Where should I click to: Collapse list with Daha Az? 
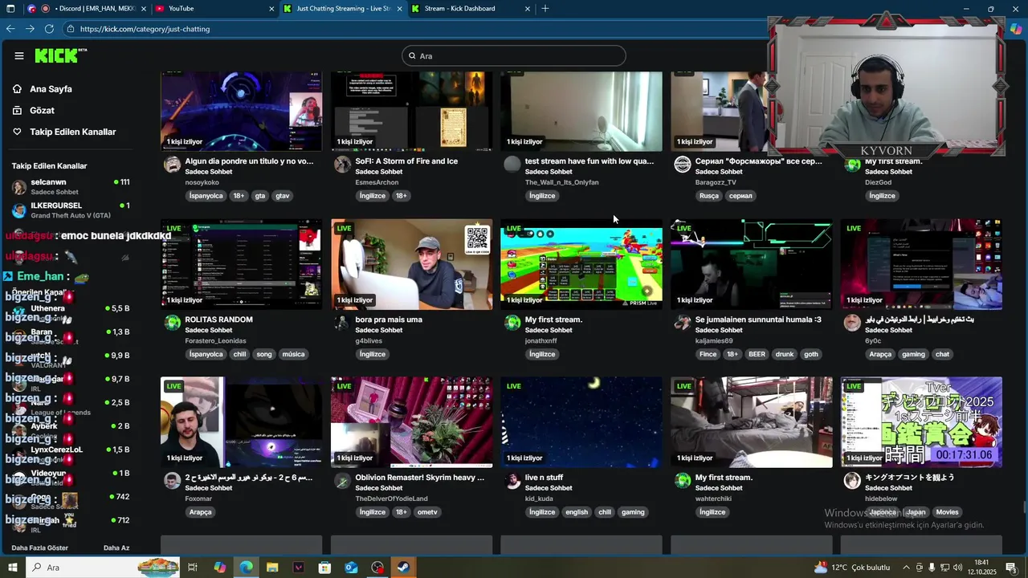[x=116, y=547]
